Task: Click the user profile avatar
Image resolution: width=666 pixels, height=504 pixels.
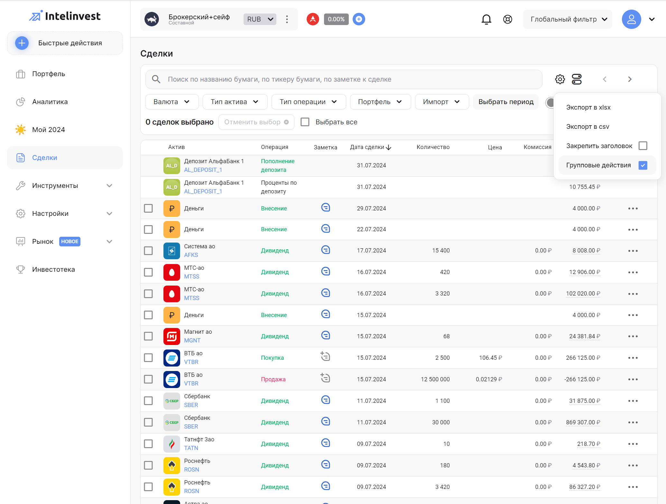Action: click(631, 19)
